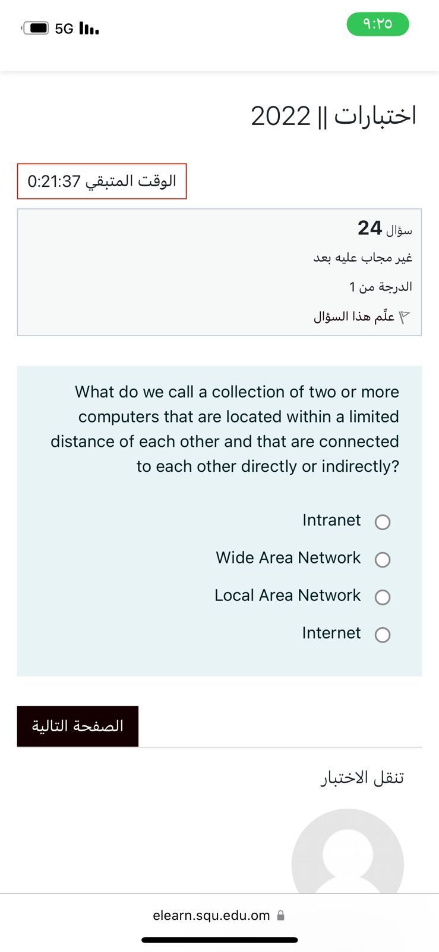Select the Intranet radio button
Viewport: 439px width, 952px height.
pos(383,522)
